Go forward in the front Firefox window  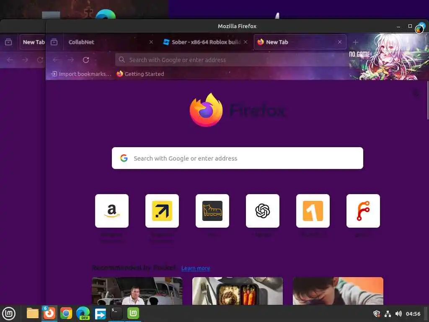click(x=71, y=60)
